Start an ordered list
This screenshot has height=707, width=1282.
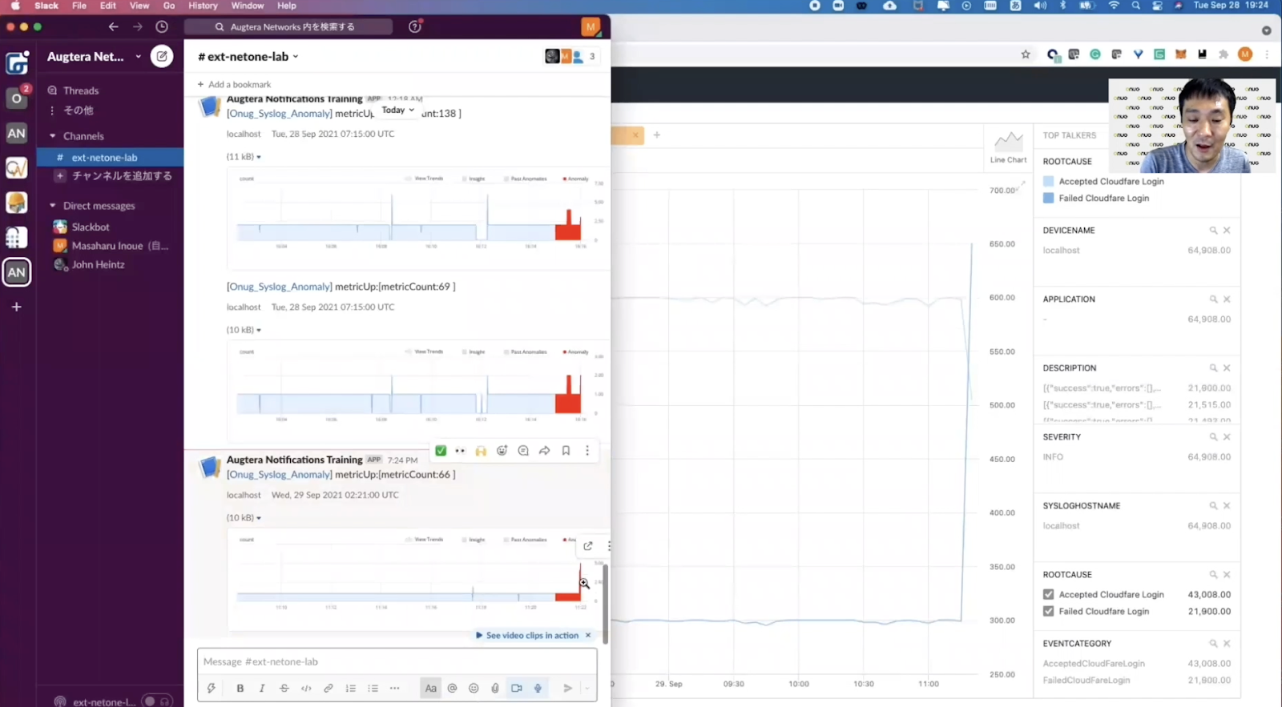coord(351,688)
